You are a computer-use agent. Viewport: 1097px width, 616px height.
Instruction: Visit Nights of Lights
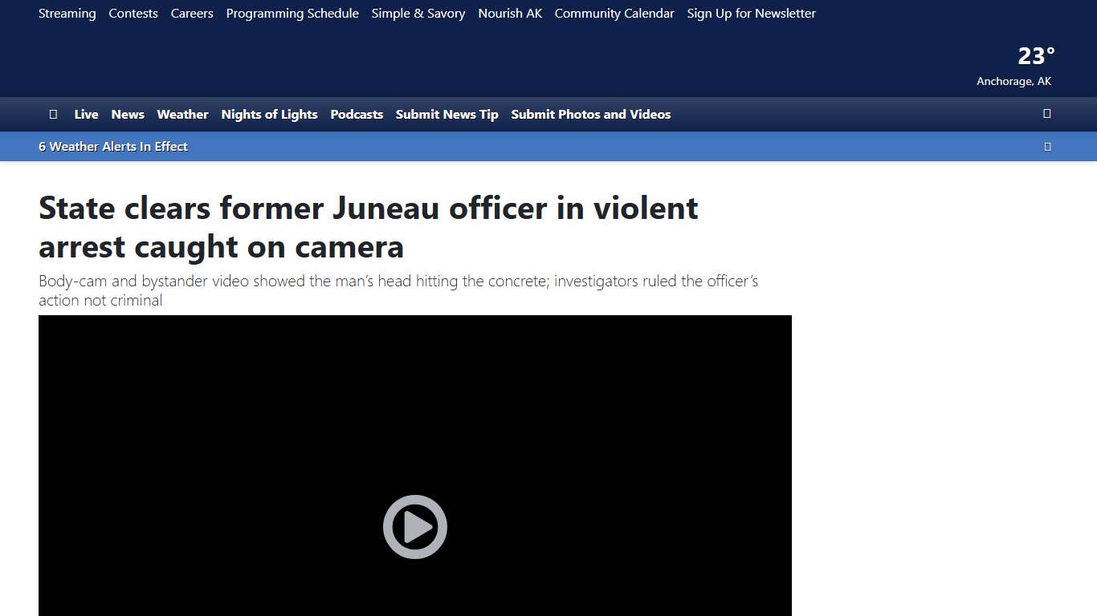(x=269, y=114)
